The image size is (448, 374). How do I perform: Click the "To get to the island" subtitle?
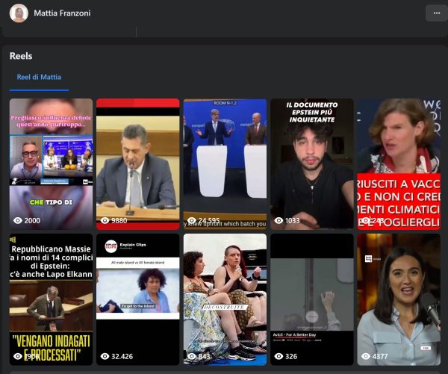tap(138, 306)
